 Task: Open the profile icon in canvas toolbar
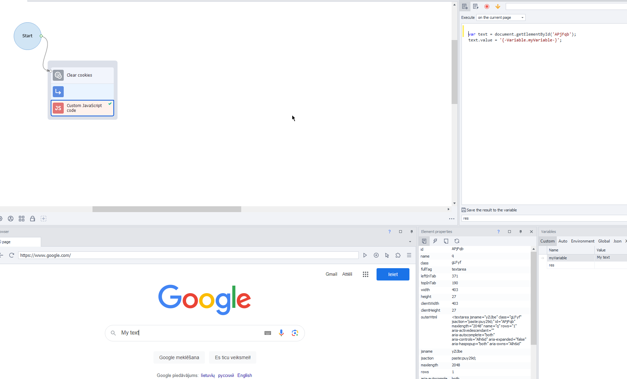pyautogui.click(x=11, y=219)
